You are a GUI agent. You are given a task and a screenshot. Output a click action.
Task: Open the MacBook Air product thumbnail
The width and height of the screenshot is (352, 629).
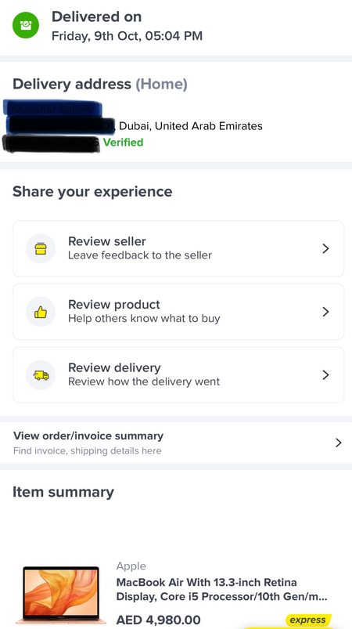click(61, 595)
